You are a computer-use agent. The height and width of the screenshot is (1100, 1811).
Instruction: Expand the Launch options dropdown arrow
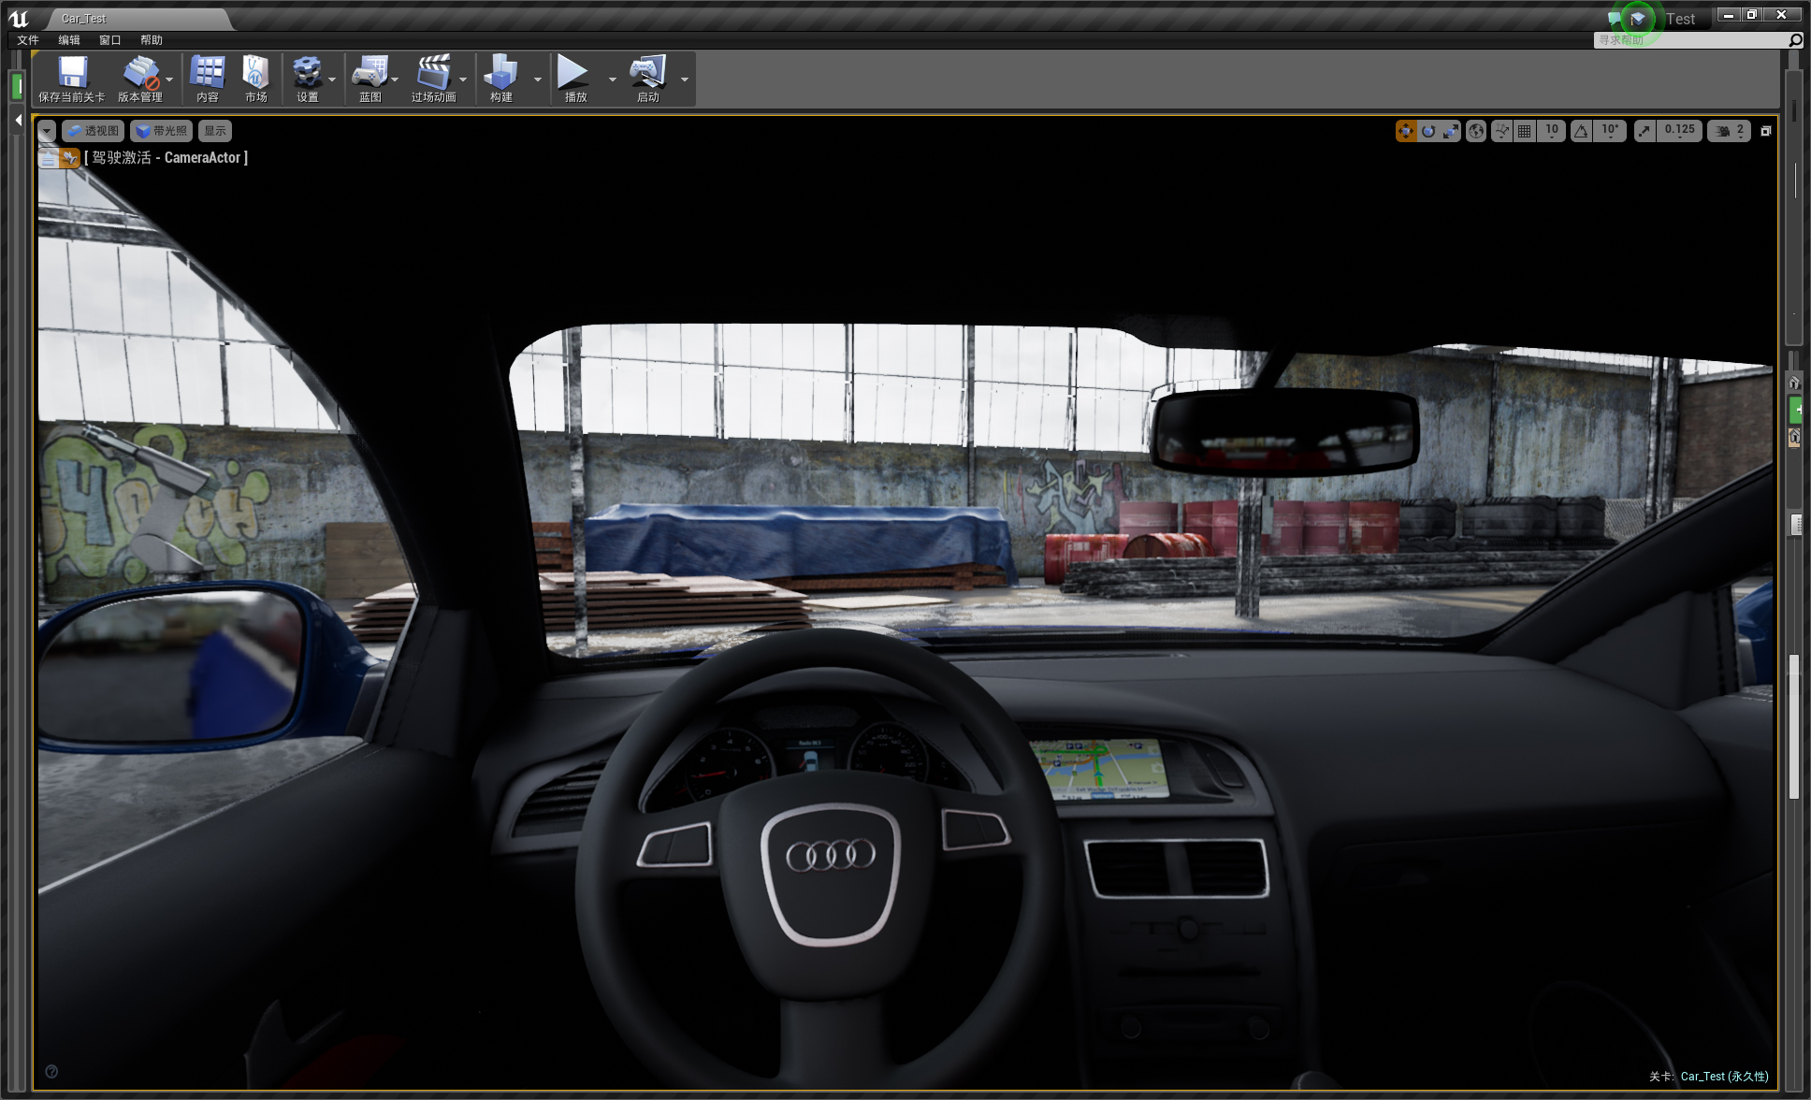(685, 80)
